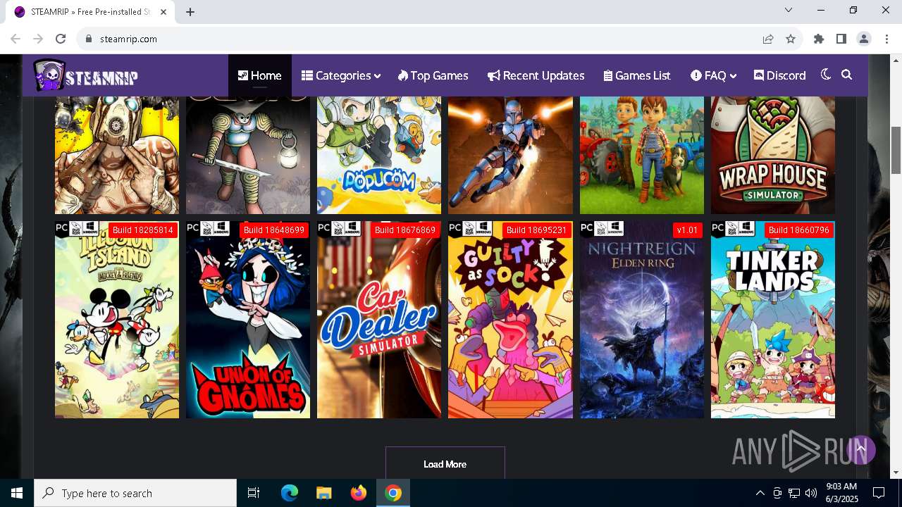
Task: Click the Build 18660796 badge
Action: pyautogui.click(x=799, y=230)
